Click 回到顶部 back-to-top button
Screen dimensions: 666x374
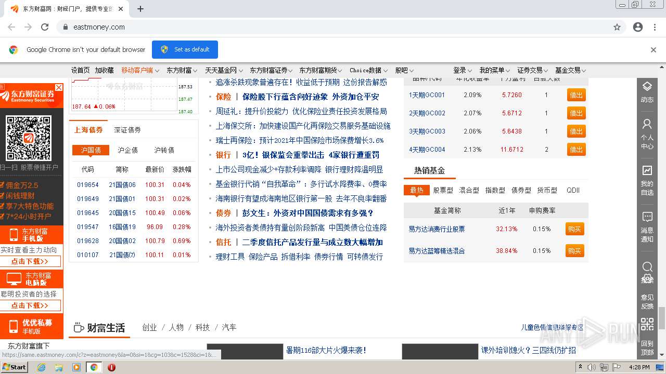click(647, 348)
